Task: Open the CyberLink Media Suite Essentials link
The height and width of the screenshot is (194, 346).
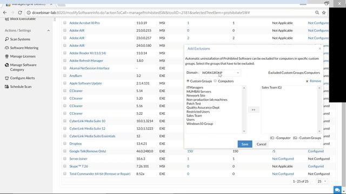Action: (x=92, y=136)
